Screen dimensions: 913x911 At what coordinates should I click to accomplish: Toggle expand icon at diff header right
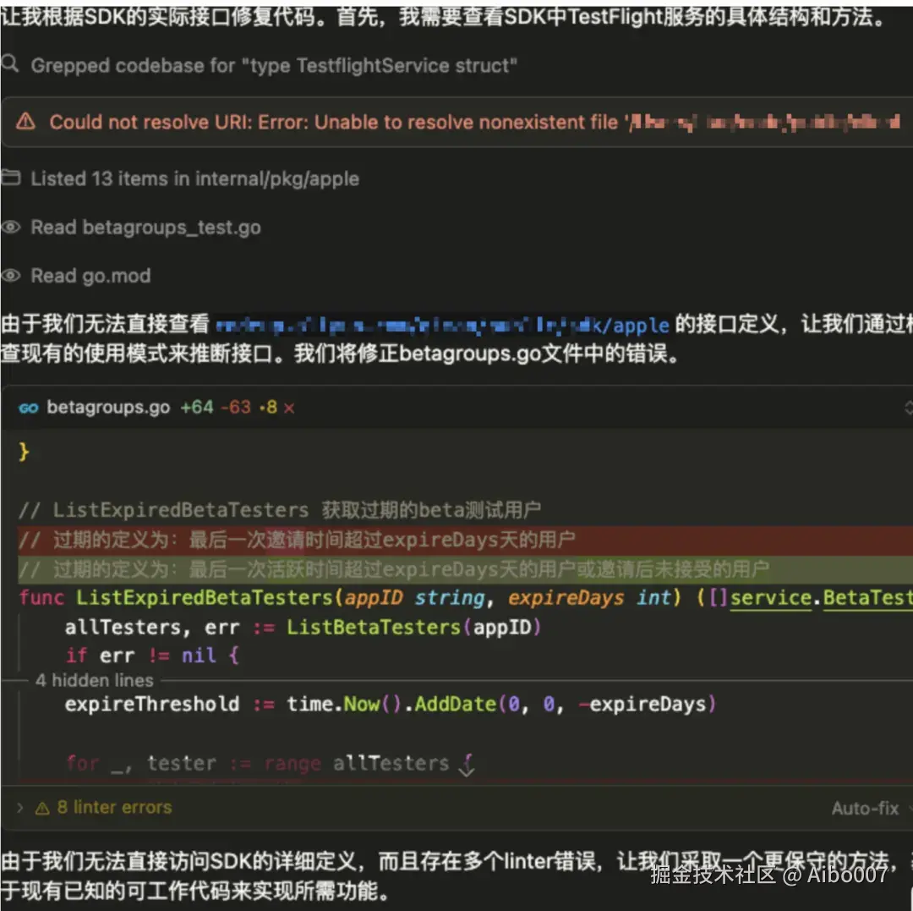pos(908,408)
